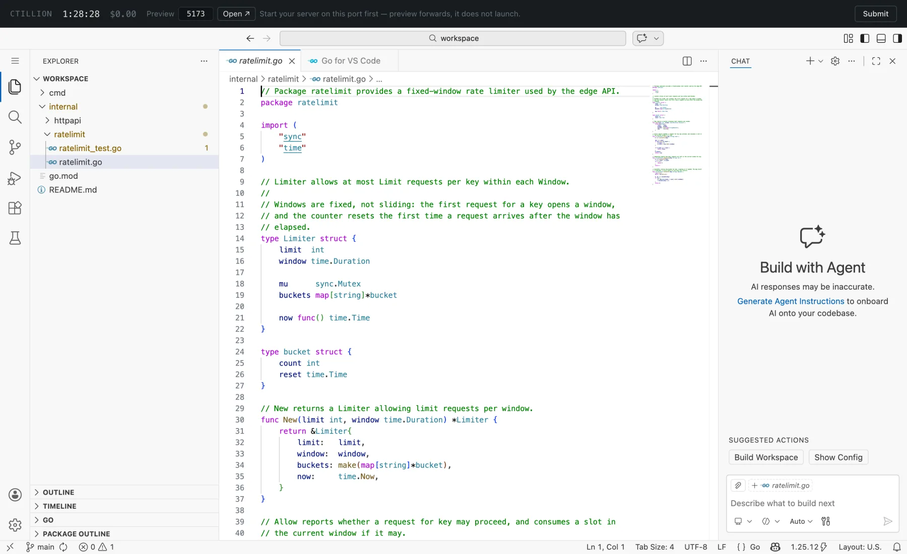Toggle the secondary side bar
Image resolution: width=907 pixels, height=554 pixels.
[x=897, y=38]
